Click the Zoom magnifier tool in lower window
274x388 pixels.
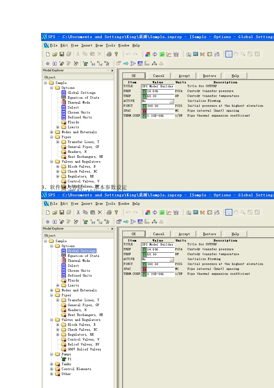click(243, 212)
